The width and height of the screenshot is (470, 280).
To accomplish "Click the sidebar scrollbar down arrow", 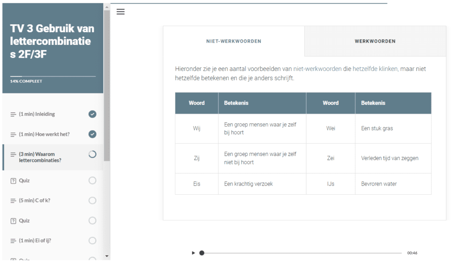I will 106,256.
